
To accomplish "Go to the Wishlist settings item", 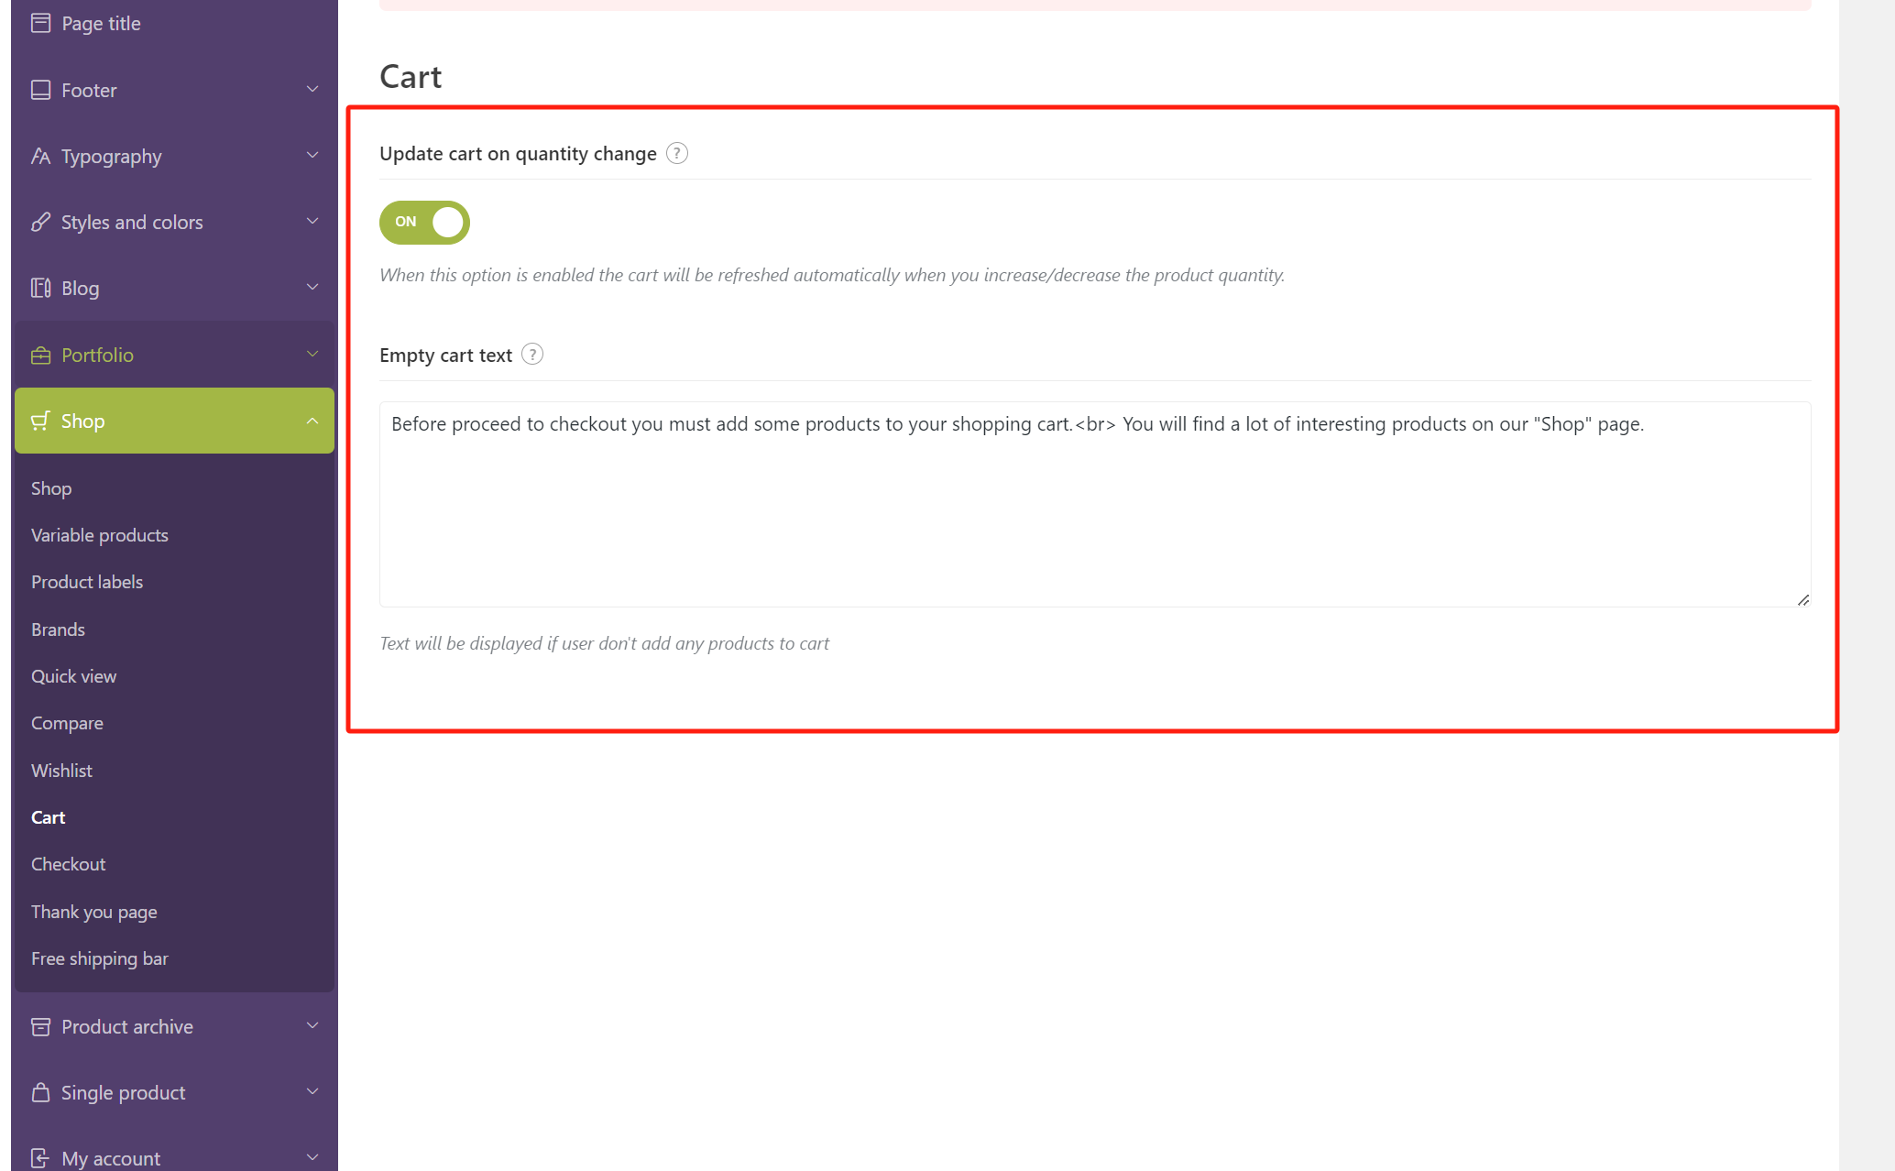I will coord(61,771).
